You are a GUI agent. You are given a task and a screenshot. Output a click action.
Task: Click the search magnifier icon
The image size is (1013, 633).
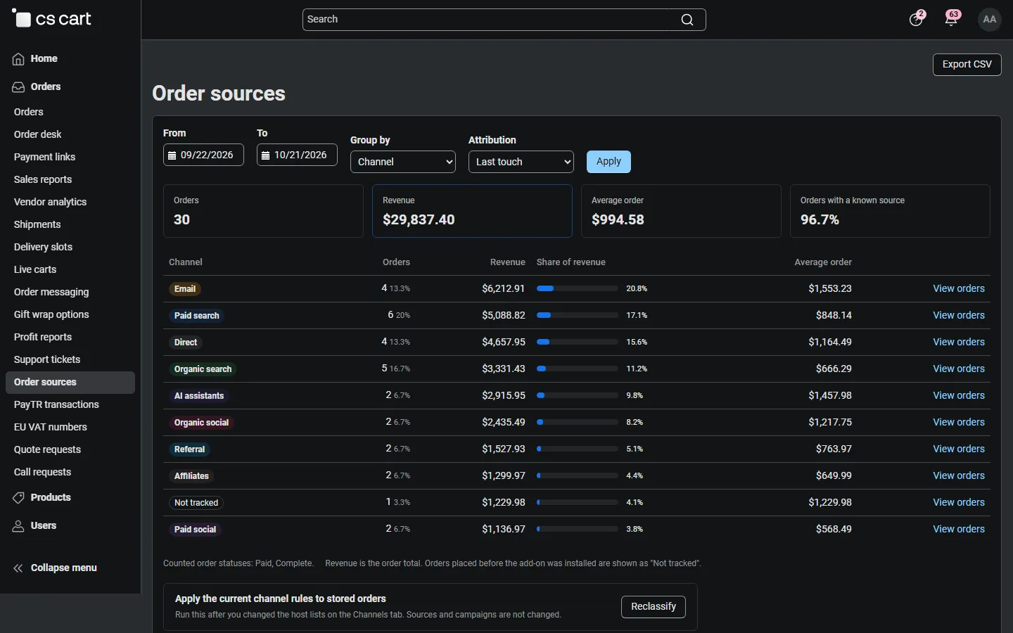pyautogui.click(x=687, y=20)
